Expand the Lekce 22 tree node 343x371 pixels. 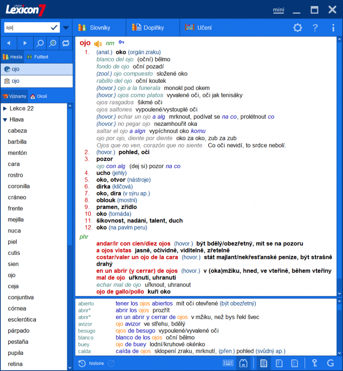tap(5, 108)
